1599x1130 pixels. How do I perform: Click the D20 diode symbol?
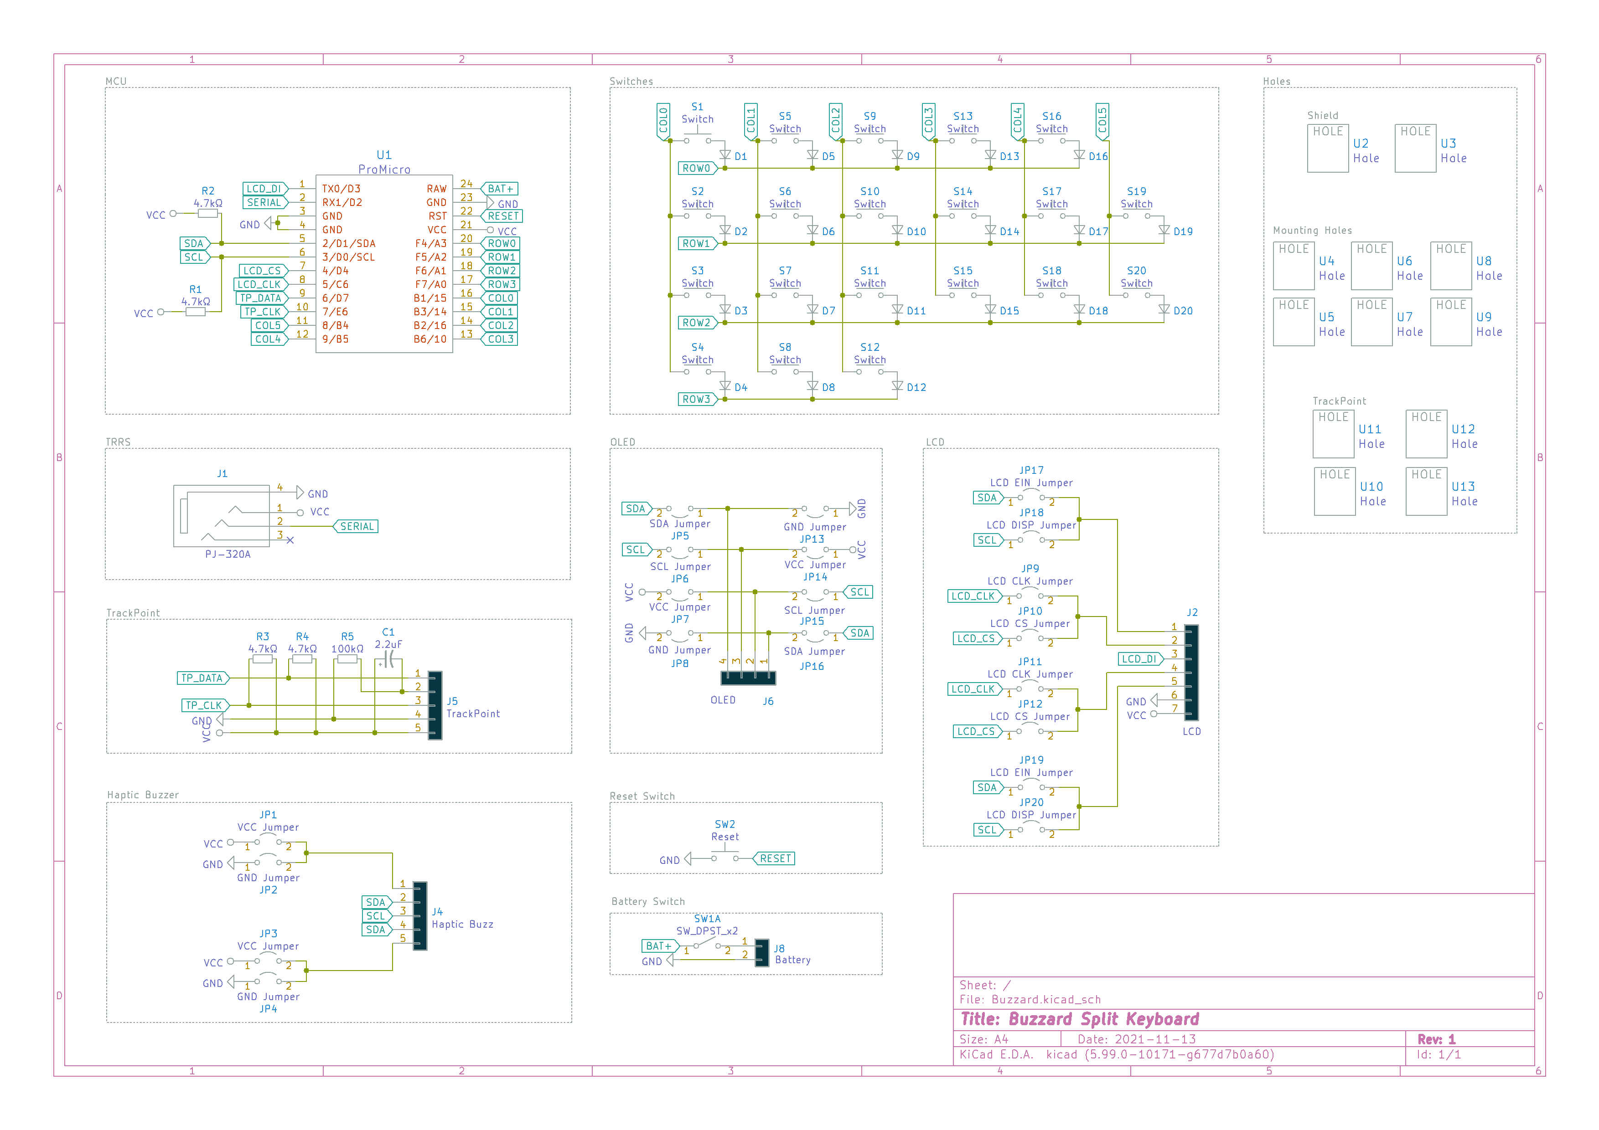tap(1164, 310)
